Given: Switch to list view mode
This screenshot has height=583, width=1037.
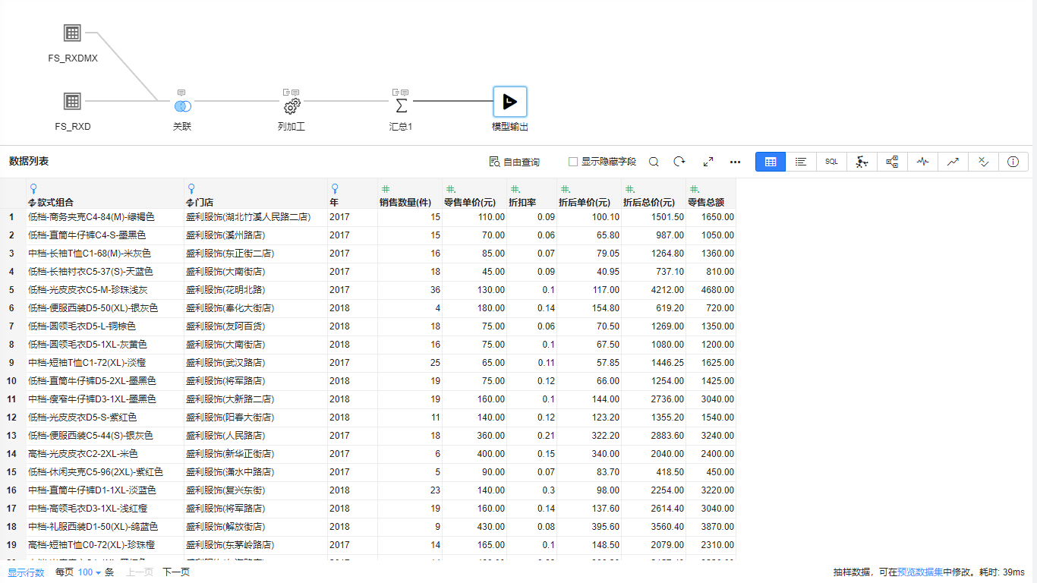Looking at the screenshot, I should point(801,162).
